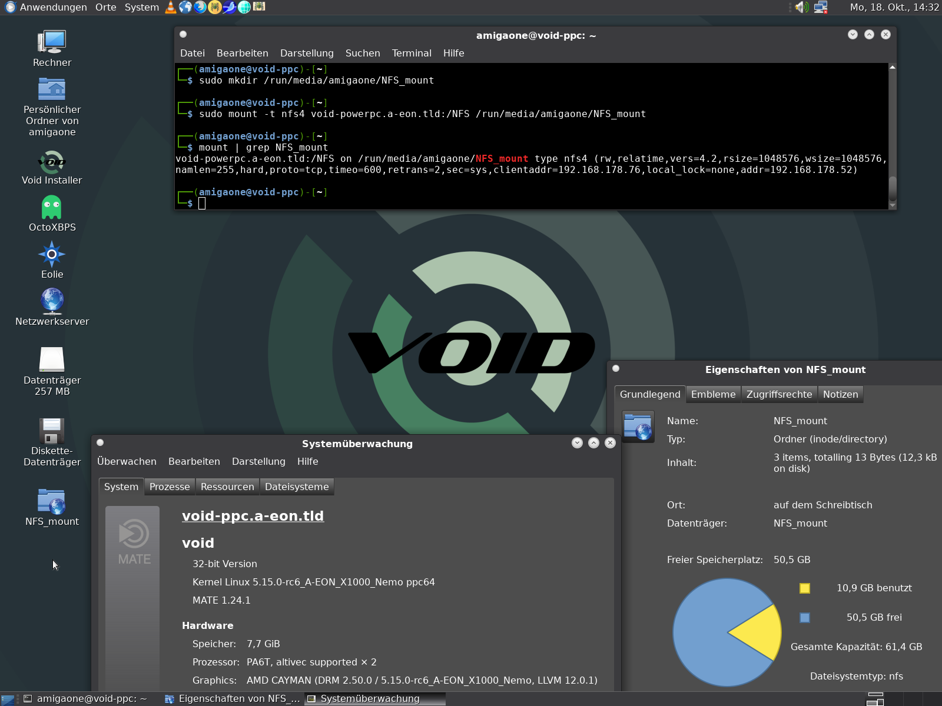Open the terminal's Darstellung menu
Screen dimensions: 942x706
[307, 53]
